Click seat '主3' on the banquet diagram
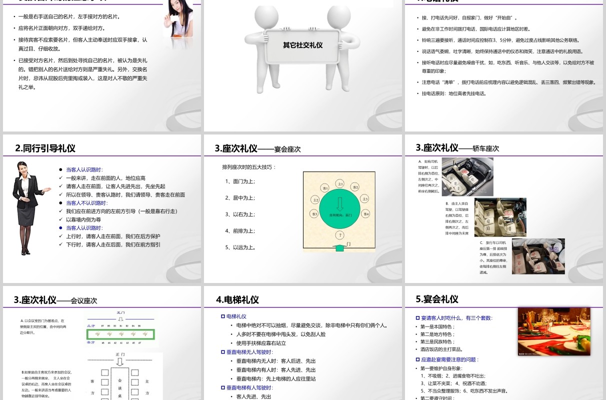606x400 pixels. 365,199
